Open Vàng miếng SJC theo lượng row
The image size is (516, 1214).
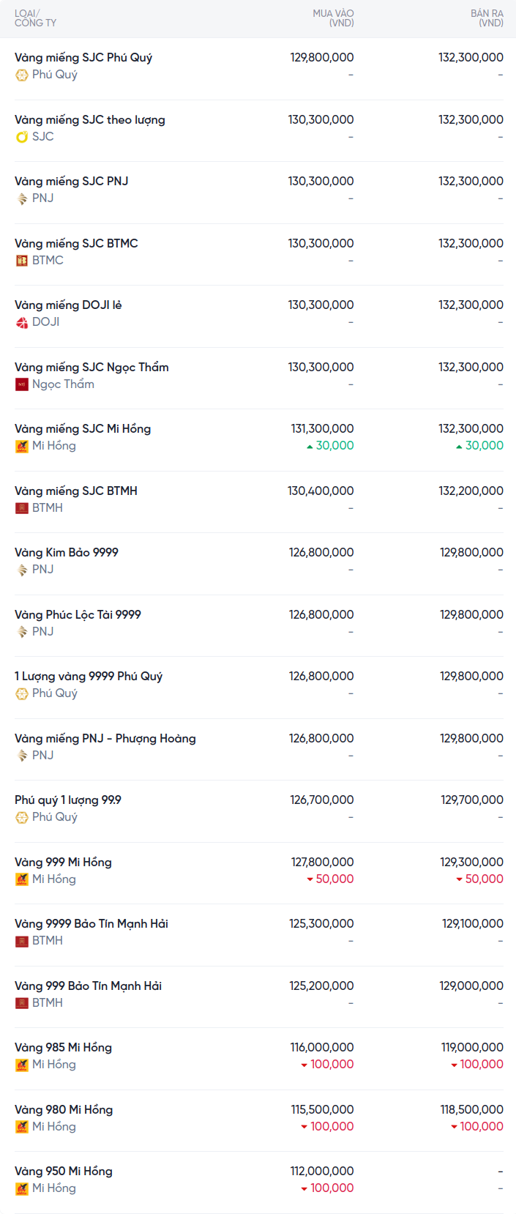pyautogui.click(x=90, y=119)
